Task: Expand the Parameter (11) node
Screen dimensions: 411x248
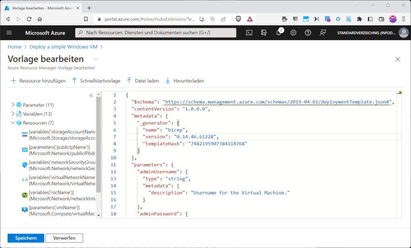Action: [13, 105]
